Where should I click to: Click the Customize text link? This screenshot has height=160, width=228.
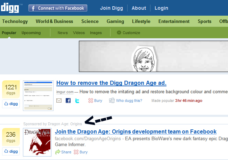pos(131,33)
